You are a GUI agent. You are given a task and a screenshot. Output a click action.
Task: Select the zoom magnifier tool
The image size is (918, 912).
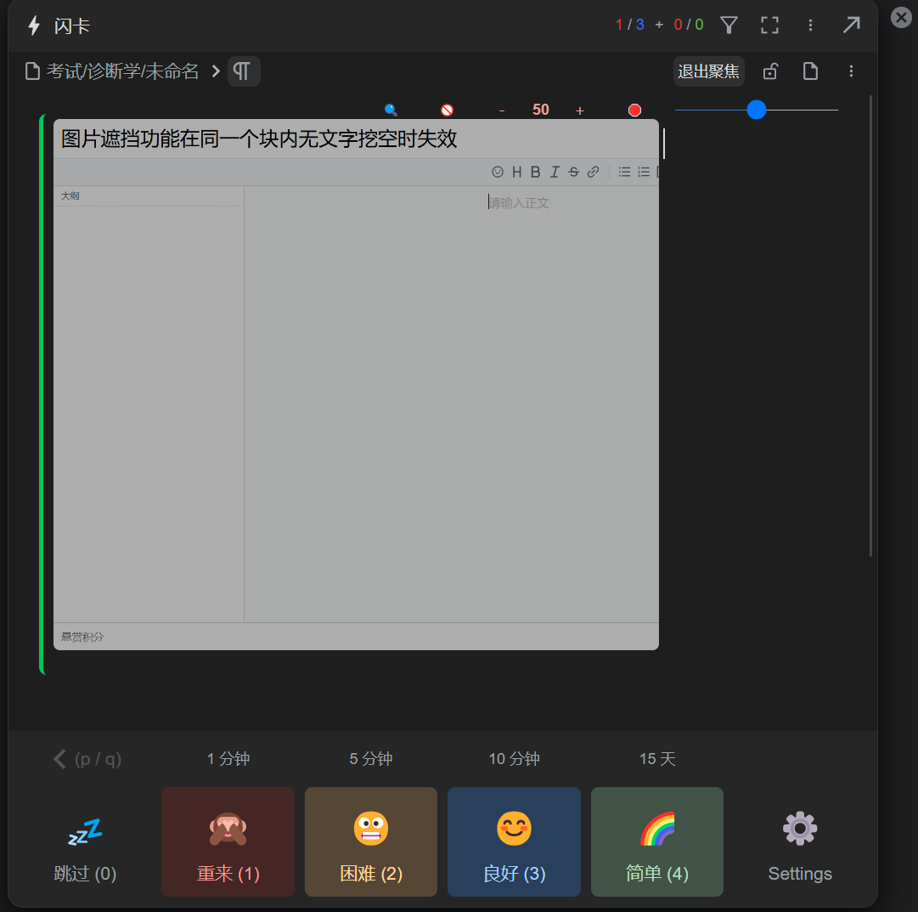390,110
